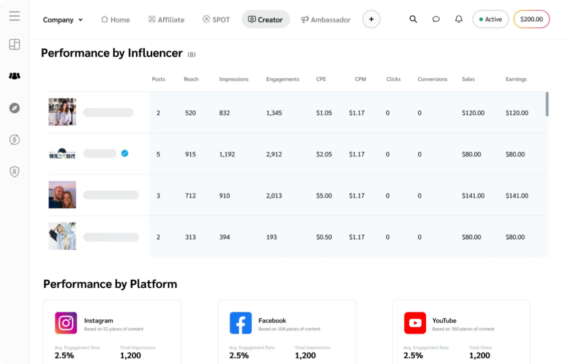Click the plus button to add a new section
This screenshot has height=364, width=569.
(371, 19)
